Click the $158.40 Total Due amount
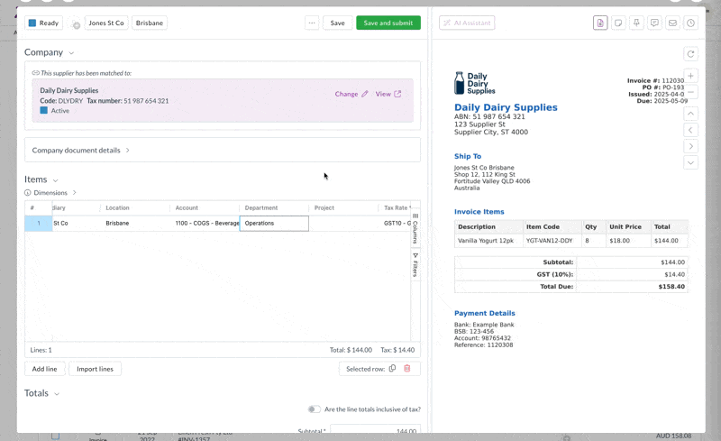This screenshot has height=441, width=721. coord(671,286)
